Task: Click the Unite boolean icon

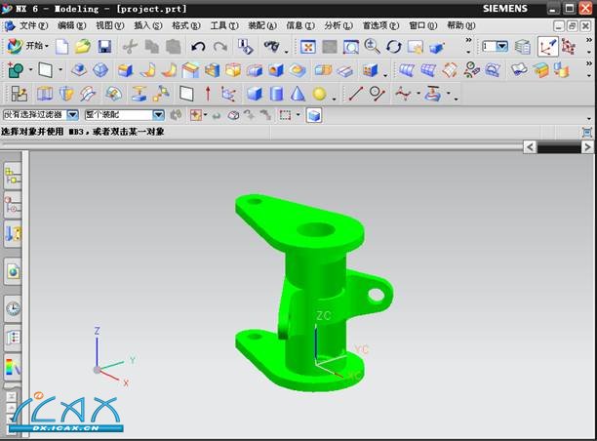Action: 323,70
